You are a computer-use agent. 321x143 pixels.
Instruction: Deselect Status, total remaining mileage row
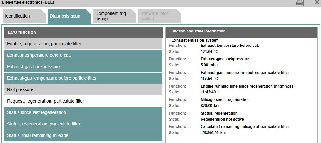(83, 135)
